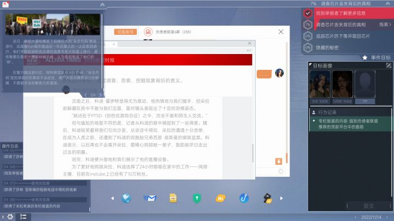Select log entry about 莎林 video call clue

point(40,190)
